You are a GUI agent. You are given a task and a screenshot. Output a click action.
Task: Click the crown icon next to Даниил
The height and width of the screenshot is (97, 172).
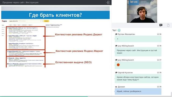pos(116,87)
